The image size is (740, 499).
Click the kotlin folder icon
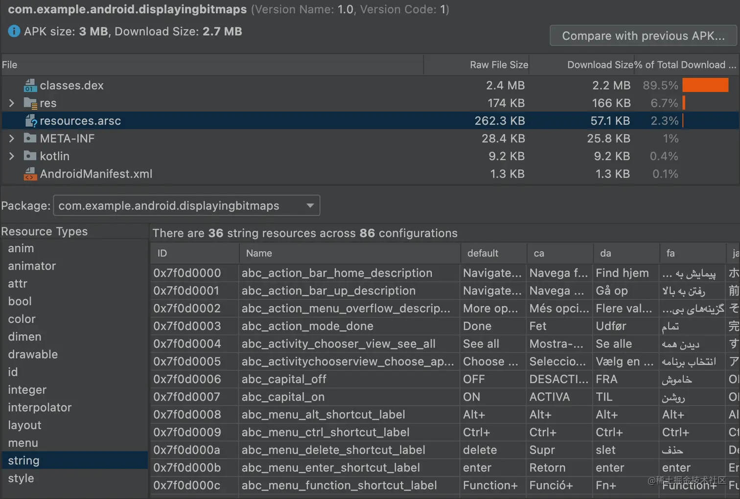click(x=30, y=156)
